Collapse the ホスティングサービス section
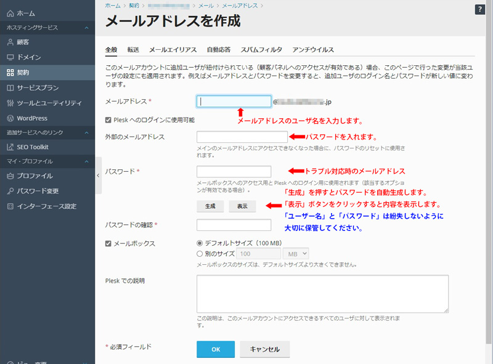 tap(86, 28)
